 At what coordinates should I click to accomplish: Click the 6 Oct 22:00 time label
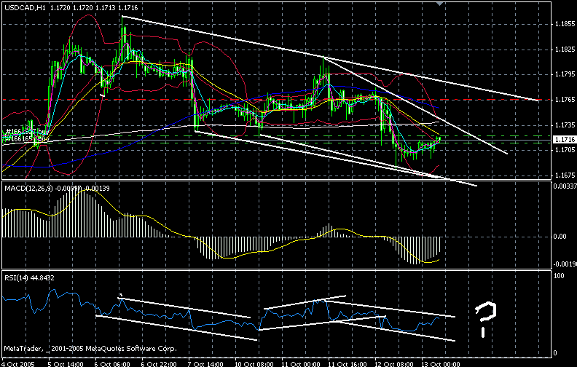[159, 364]
